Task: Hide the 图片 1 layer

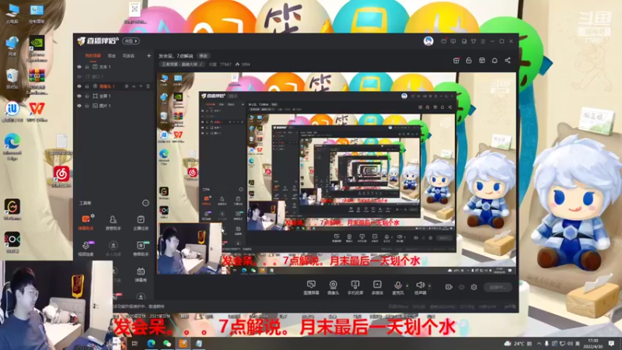Action: 79,106
